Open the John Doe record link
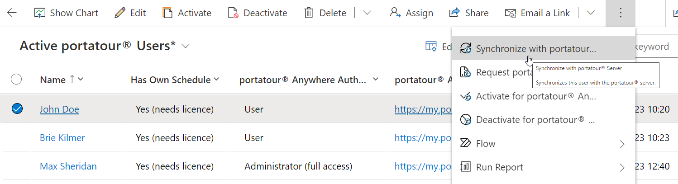Image resolution: width=678 pixels, height=184 pixels. click(59, 109)
